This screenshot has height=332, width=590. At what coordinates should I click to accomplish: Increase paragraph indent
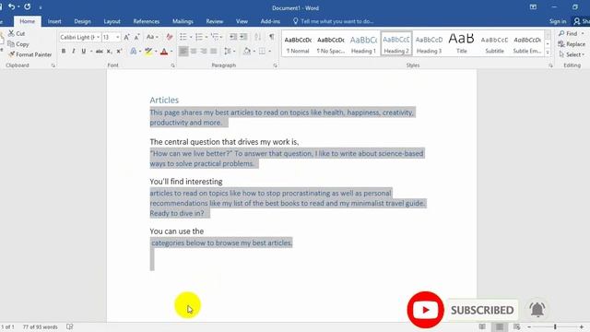point(243,37)
